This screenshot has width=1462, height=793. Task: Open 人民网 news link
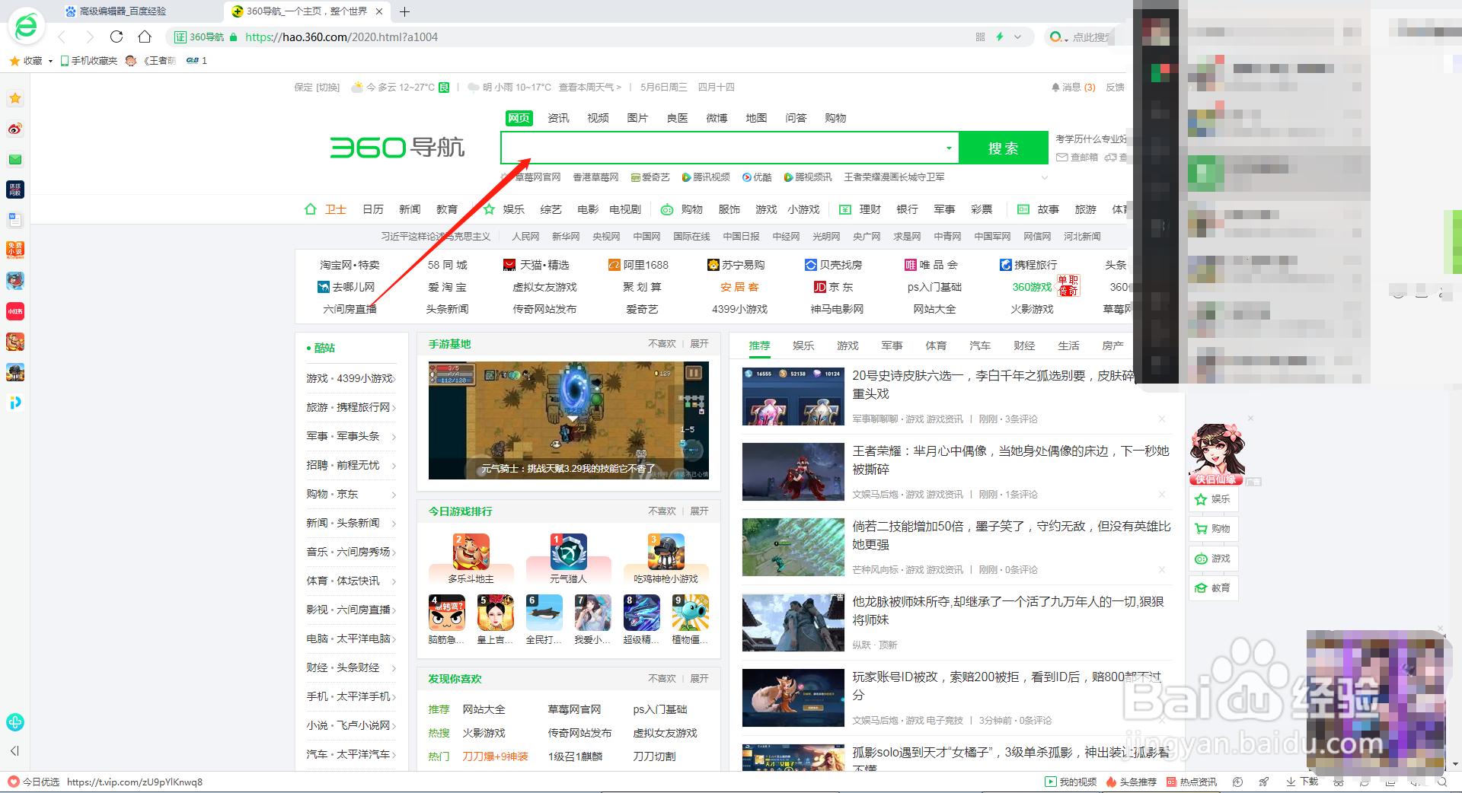pos(525,237)
